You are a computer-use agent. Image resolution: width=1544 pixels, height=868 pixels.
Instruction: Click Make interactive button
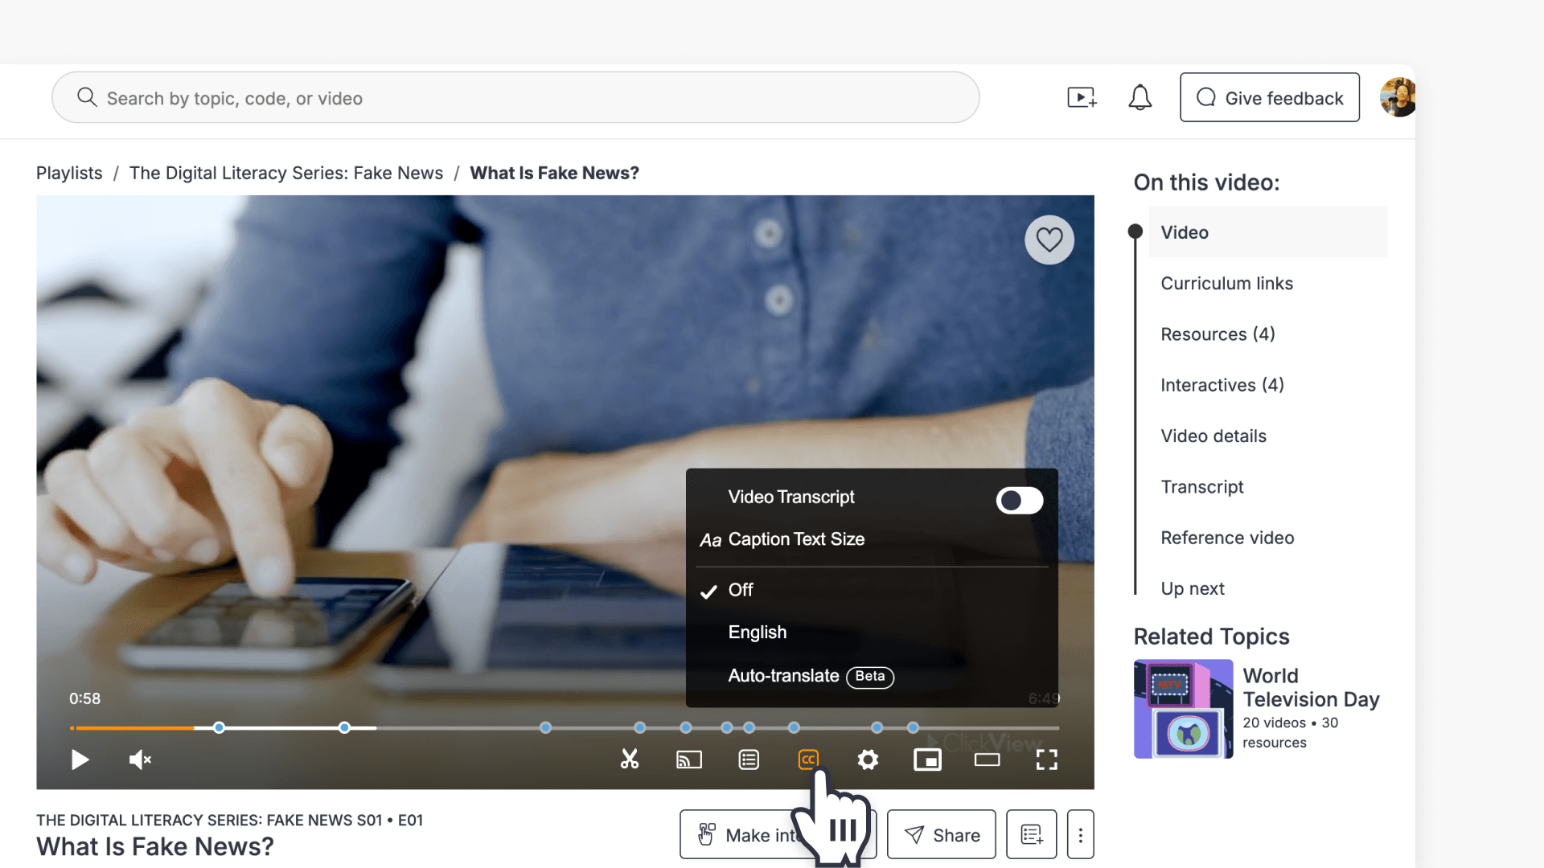[x=778, y=834]
